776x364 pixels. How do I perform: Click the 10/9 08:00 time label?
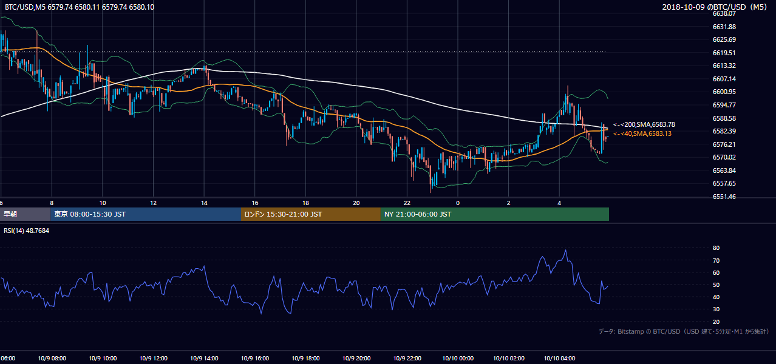52,359
